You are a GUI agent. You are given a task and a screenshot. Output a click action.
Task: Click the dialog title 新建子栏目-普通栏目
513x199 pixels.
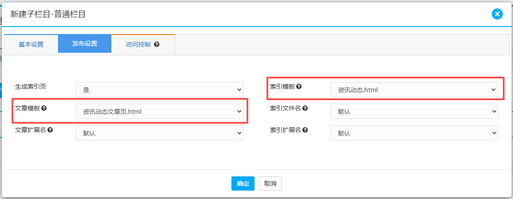(x=48, y=15)
